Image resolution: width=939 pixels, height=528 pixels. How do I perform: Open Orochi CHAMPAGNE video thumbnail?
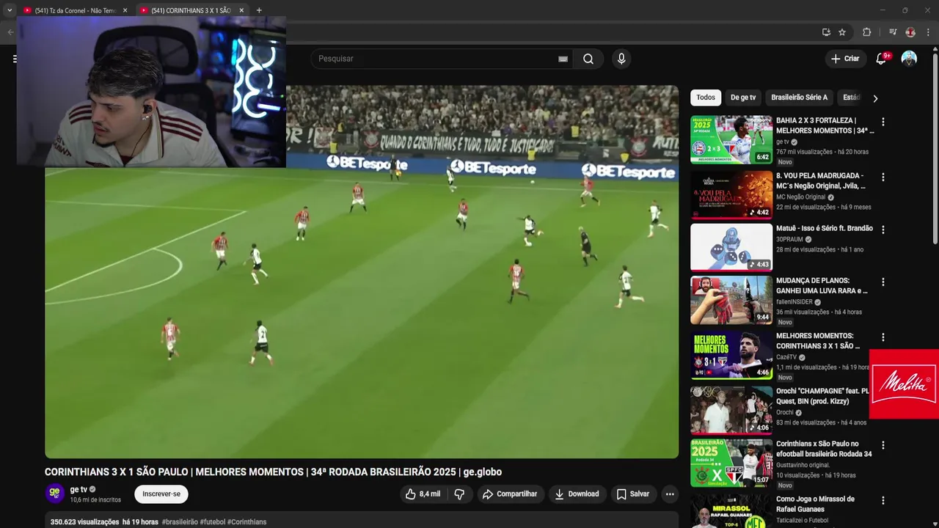pyautogui.click(x=731, y=411)
